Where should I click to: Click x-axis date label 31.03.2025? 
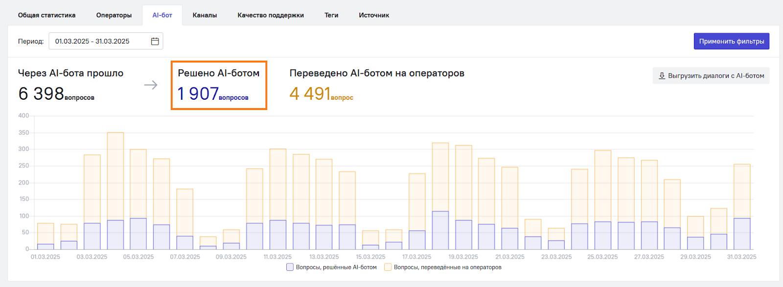(742, 257)
